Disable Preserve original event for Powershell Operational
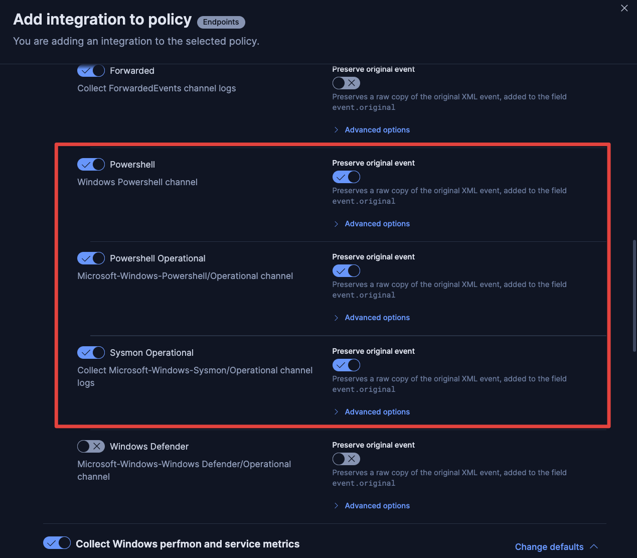Viewport: 637px width, 558px height. 346,271
